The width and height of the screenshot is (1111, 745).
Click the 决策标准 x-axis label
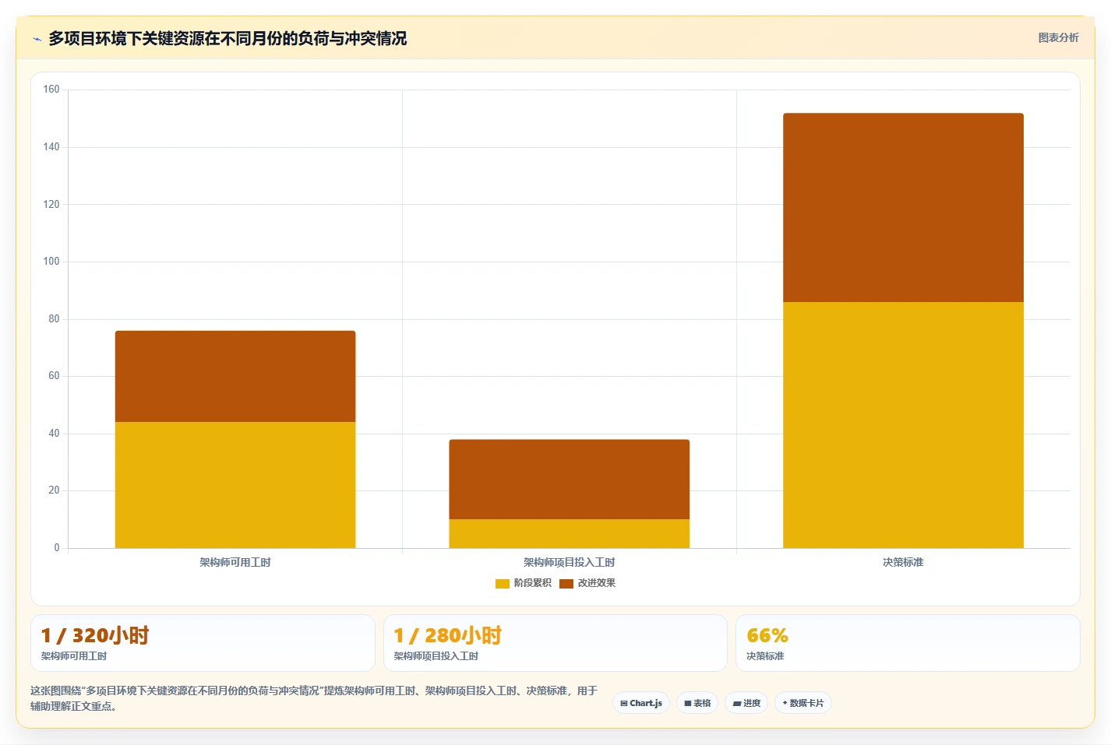pos(903,562)
